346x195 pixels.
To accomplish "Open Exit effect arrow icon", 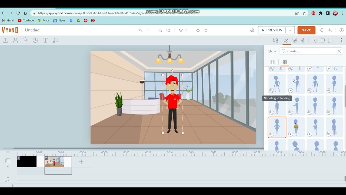I will coord(330,40).
